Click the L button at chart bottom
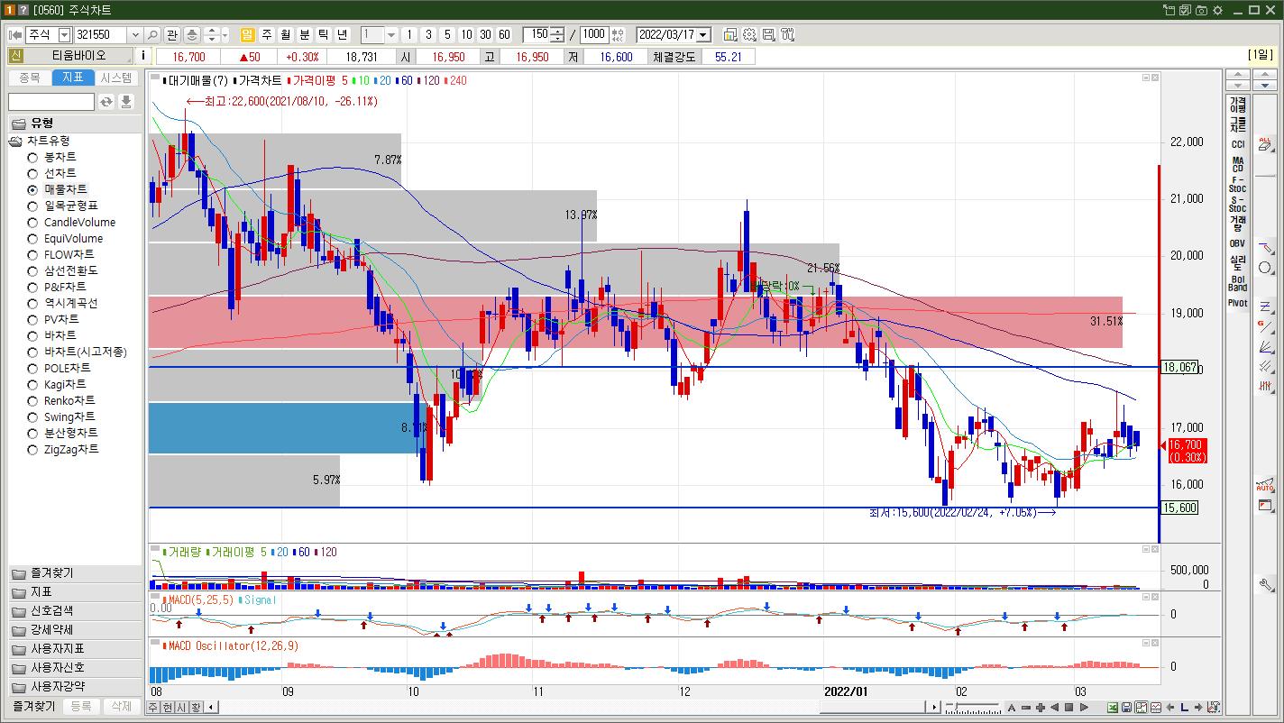The width and height of the screenshot is (1284, 723). point(1185,708)
